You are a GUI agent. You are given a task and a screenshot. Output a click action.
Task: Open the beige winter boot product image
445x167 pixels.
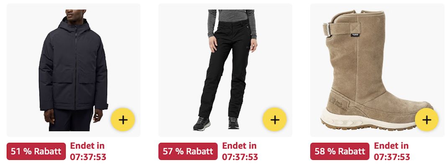tap(378, 70)
